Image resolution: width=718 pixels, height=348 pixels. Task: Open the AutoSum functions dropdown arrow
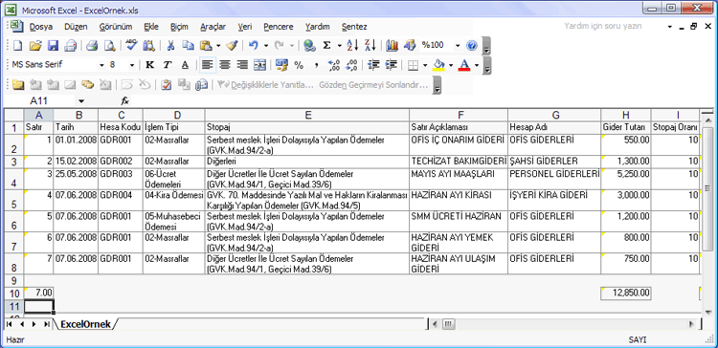pyautogui.click(x=339, y=45)
